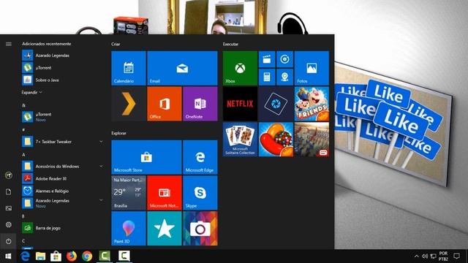Open the Fotos tile
Screen dimensions: 468x263
(312, 68)
